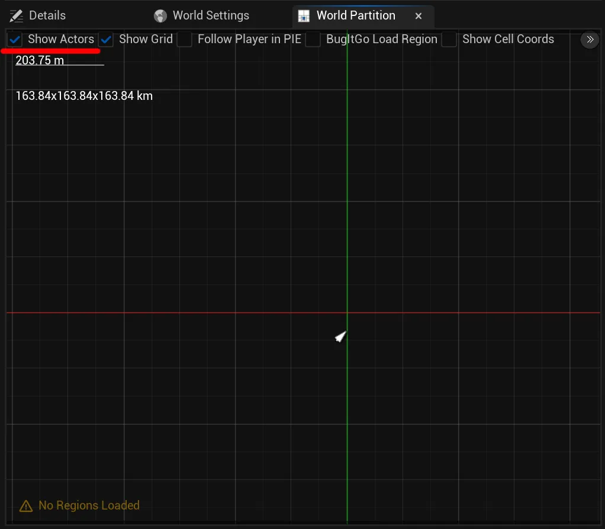Enable the BugItGo Load Region option
605x529 pixels.
(x=313, y=39)
